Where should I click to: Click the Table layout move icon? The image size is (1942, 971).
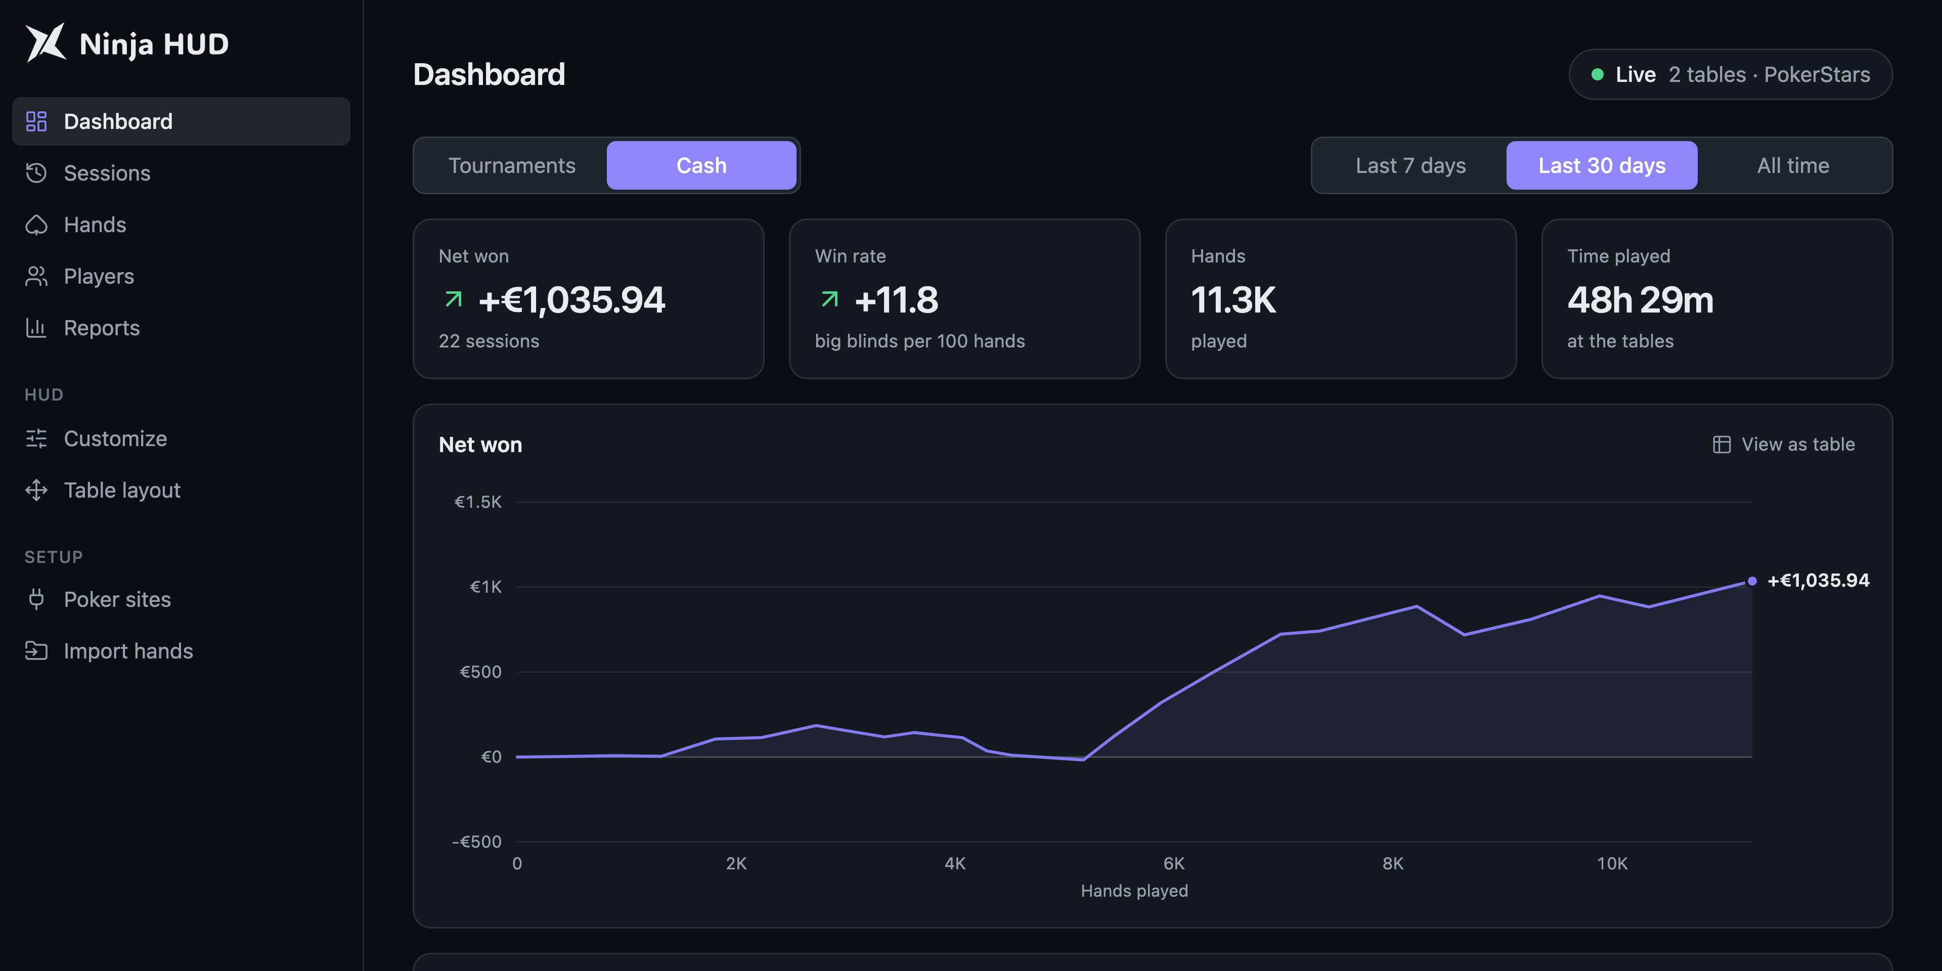coord(36,490)
